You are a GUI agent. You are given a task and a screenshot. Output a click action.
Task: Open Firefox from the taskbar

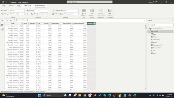point(95,95)
